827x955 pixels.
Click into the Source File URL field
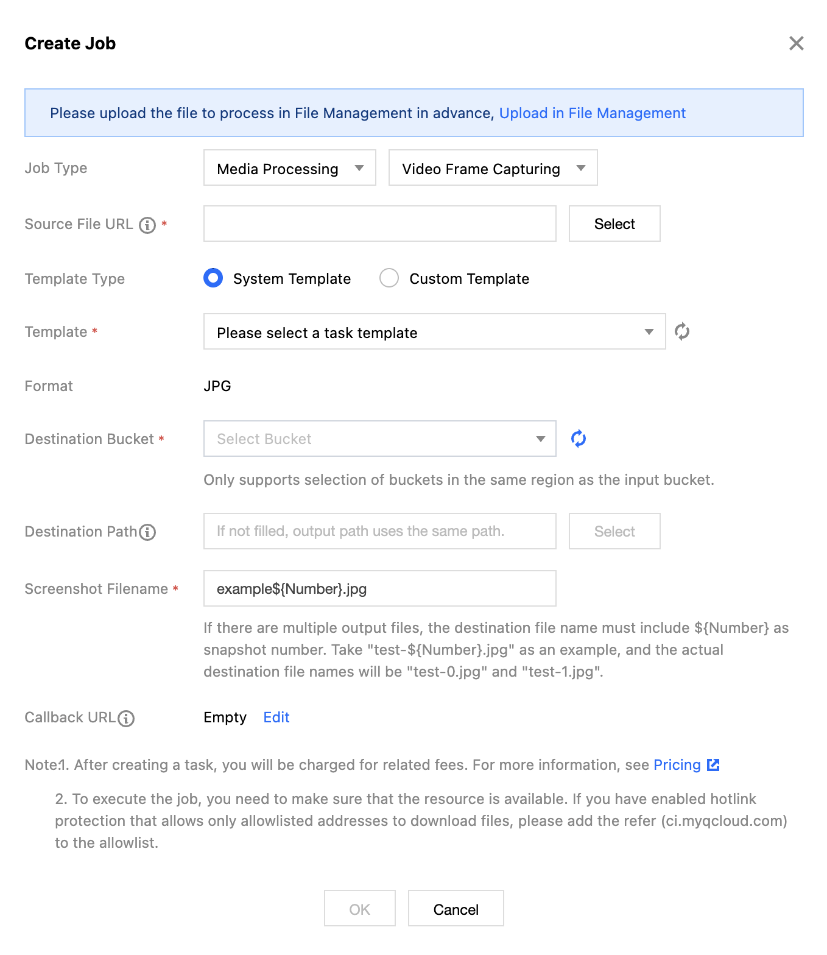click(379, 224)
